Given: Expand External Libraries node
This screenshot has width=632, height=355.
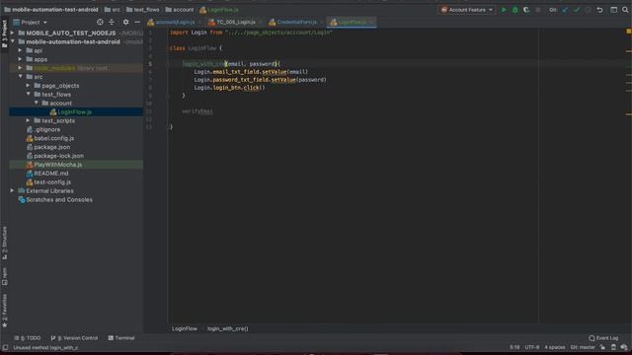Looking at the screenshot, I should click(x=13, y=190).
